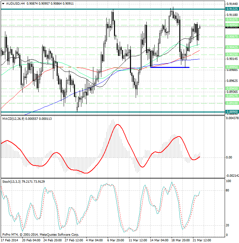Click the chart menu triangle beside AUDUSD,H4
239x243 pixels.
click(x=3, y=3)
